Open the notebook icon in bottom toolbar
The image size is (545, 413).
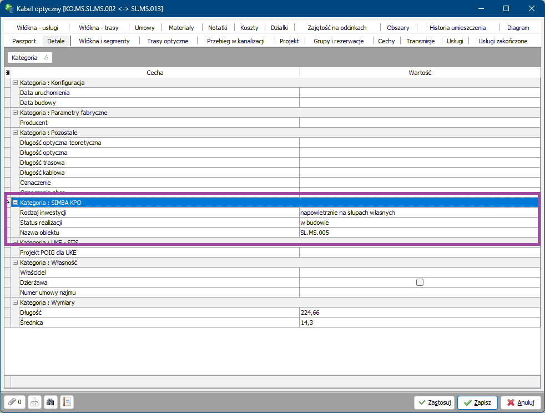67,402
